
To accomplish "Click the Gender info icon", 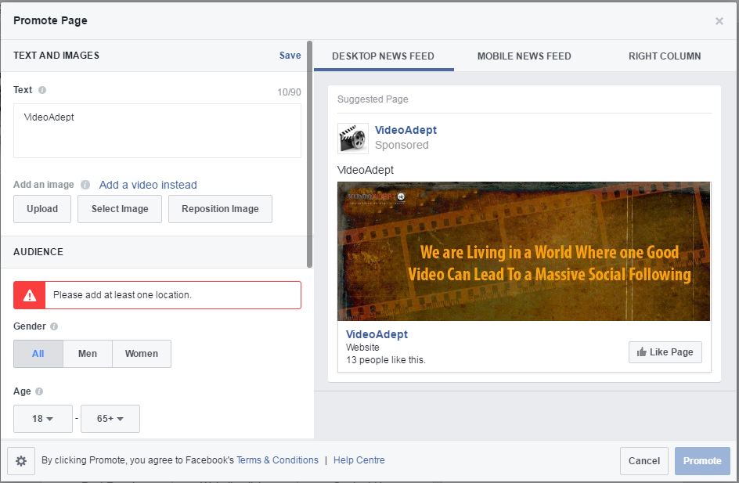I will click(54, 326).
